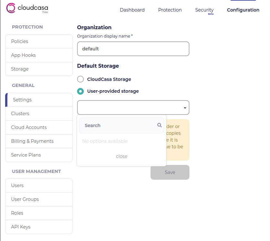Open Billing & Payments page

pyautogui.click(x=39, y=141)
